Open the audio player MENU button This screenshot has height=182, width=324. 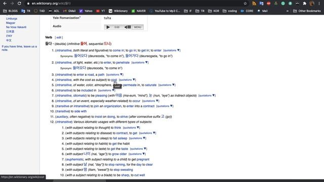[138, 27]
